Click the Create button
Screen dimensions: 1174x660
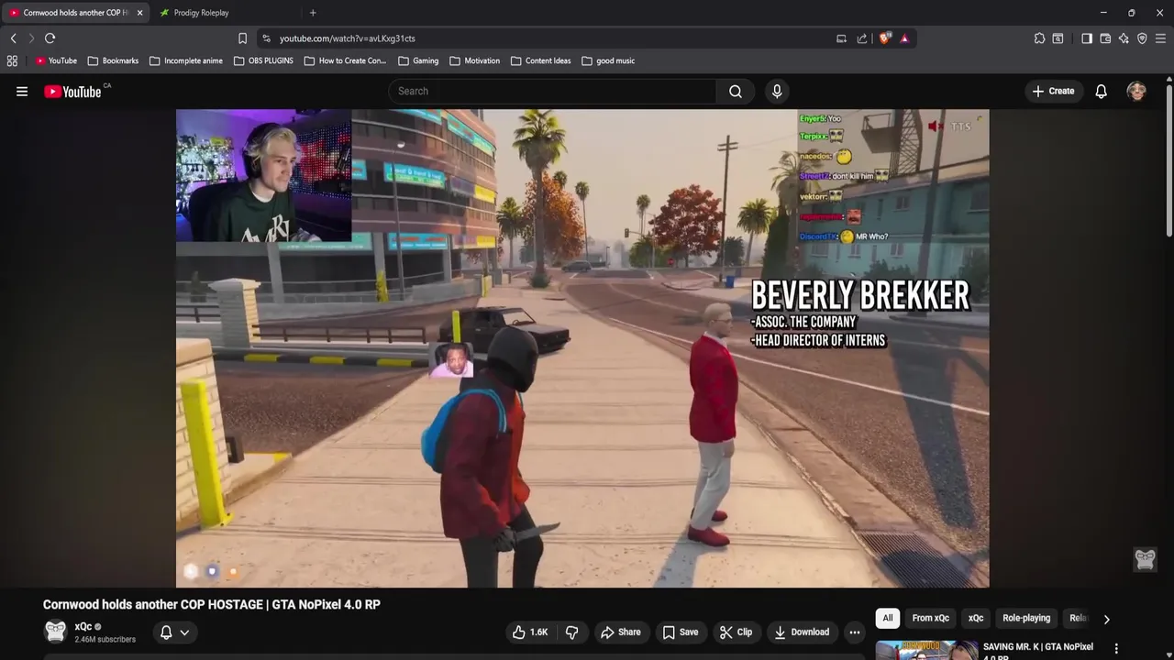coord(1053,91)
